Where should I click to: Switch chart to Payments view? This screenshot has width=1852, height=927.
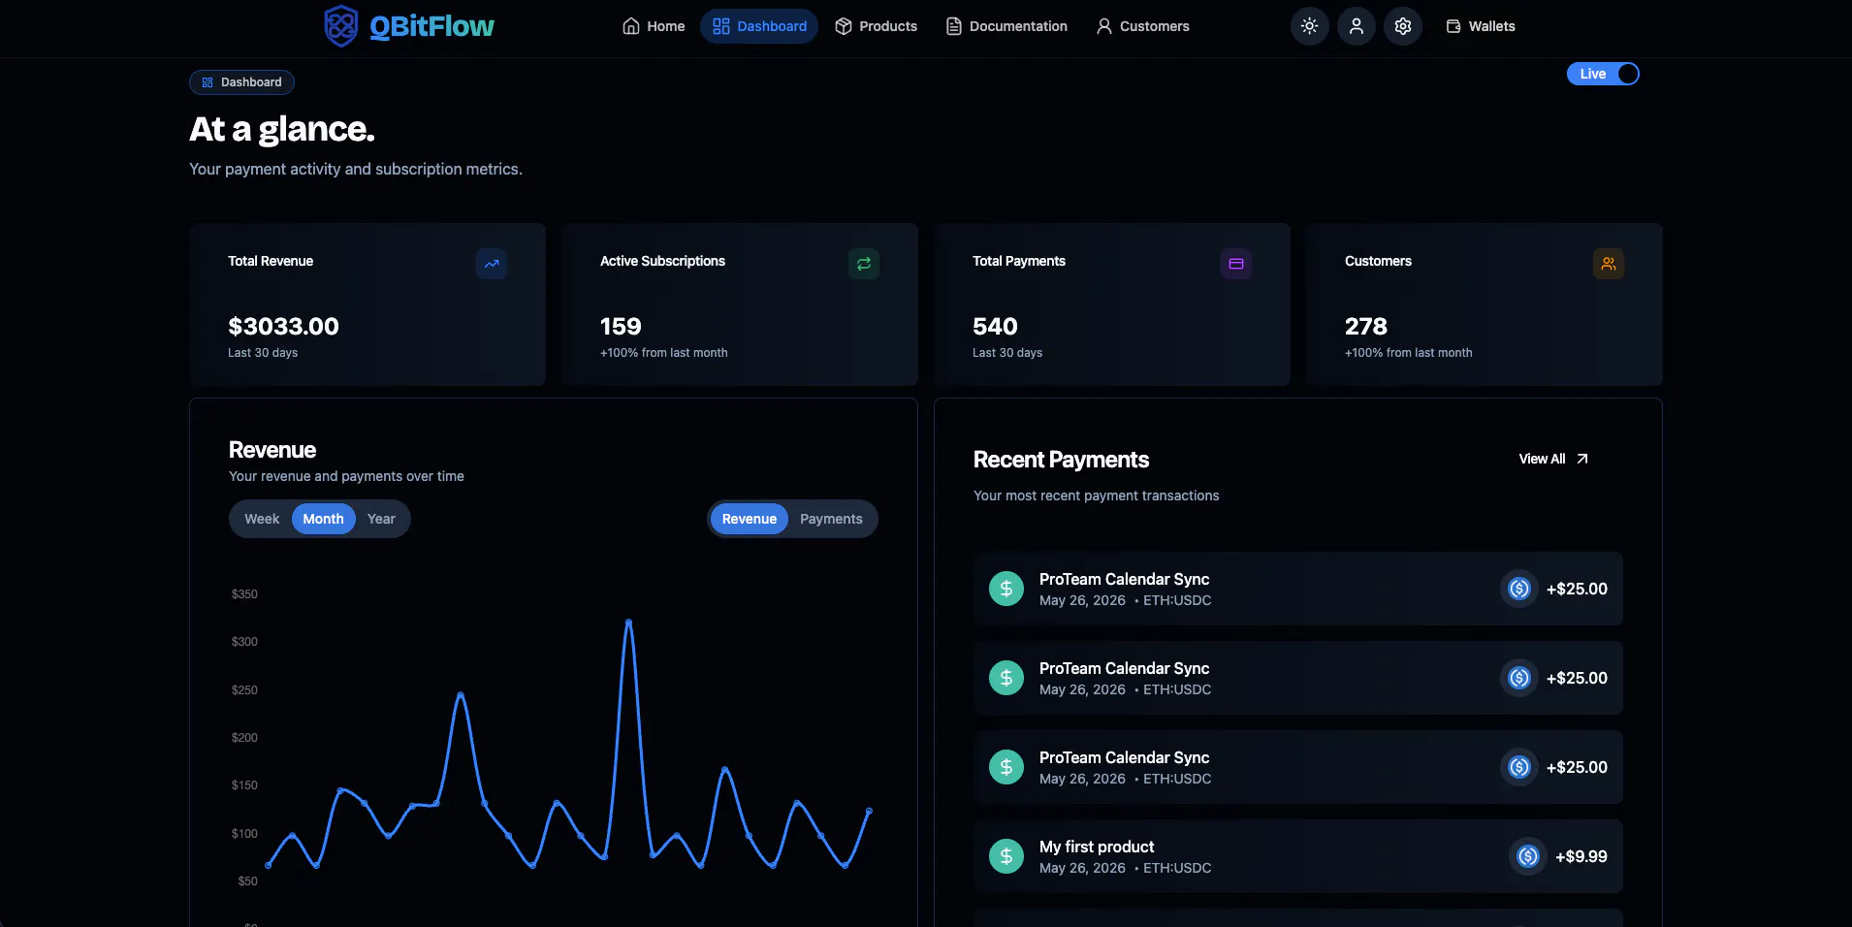coord(831,519)
